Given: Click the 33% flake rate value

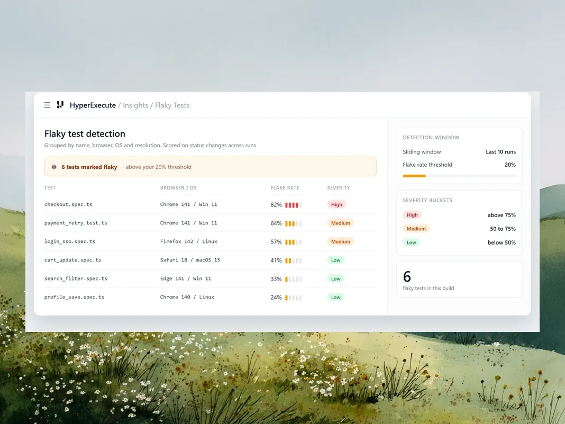Looking at the screenshot, I should [x=276, y=279].
